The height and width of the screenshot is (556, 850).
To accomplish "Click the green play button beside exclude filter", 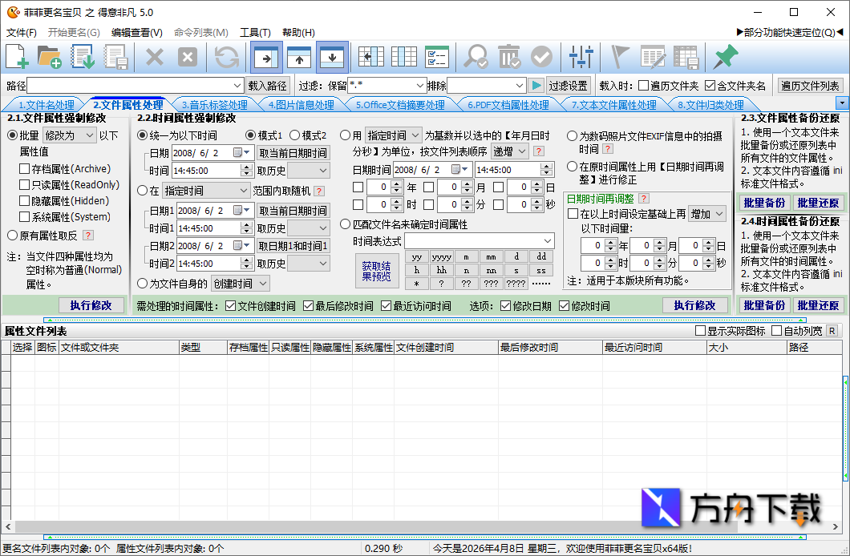I will pyautogui.click(x=536, y=86).
